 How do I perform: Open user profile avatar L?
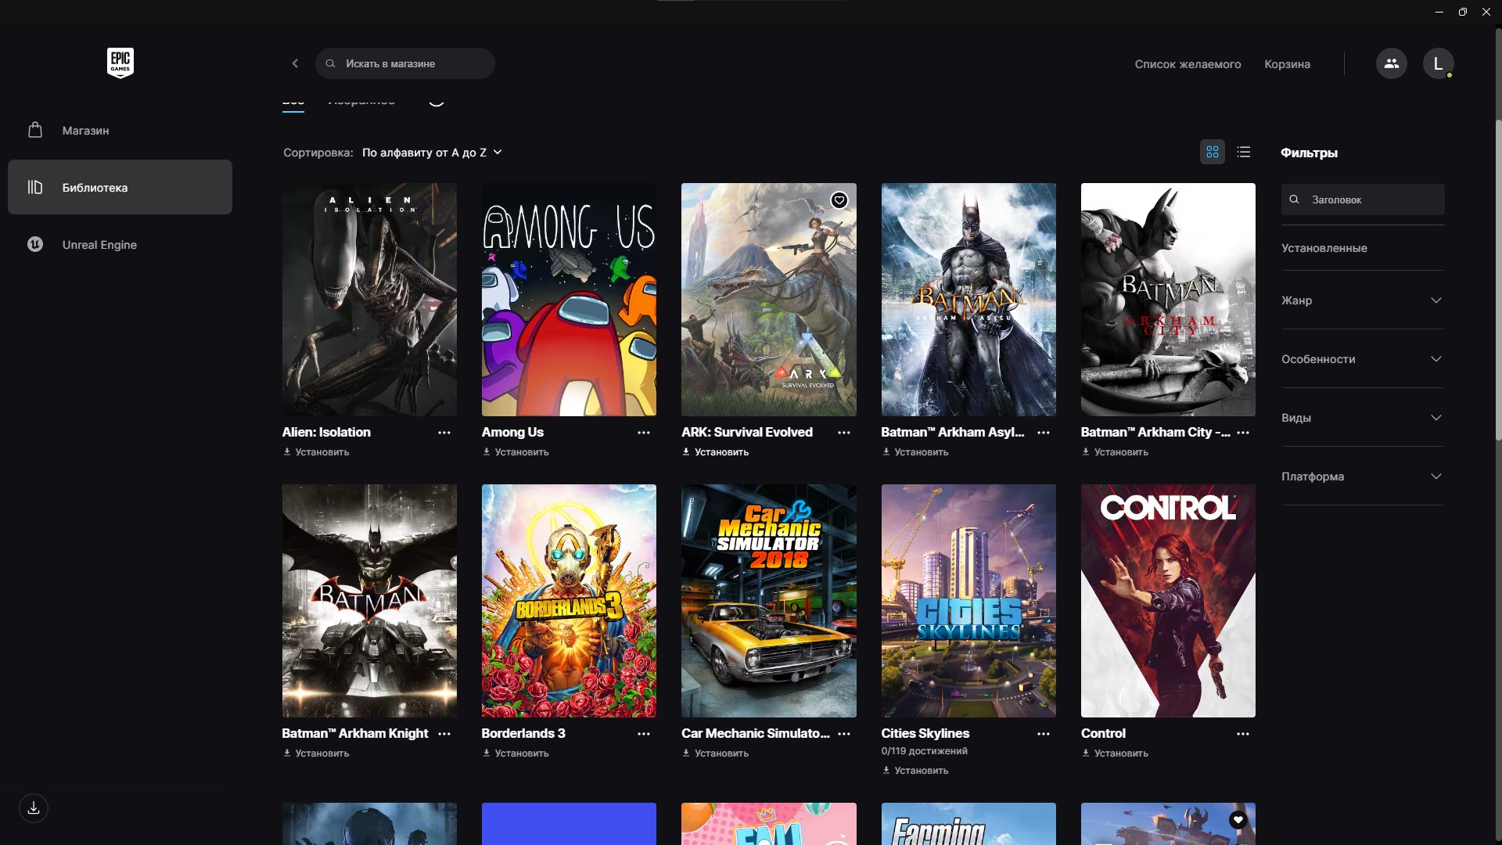click(1438, 63)
